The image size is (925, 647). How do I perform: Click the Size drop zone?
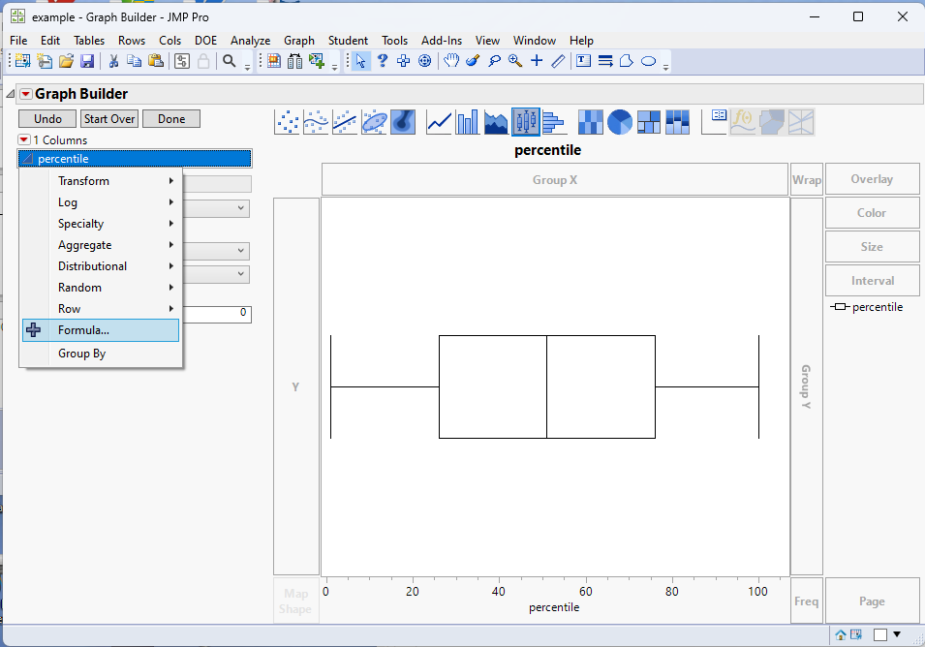point(872,247)
